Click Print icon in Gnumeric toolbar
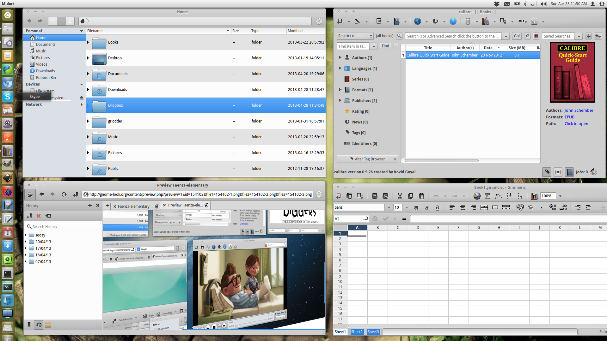The width and height of the screenshot is (607, 341). 375,196
